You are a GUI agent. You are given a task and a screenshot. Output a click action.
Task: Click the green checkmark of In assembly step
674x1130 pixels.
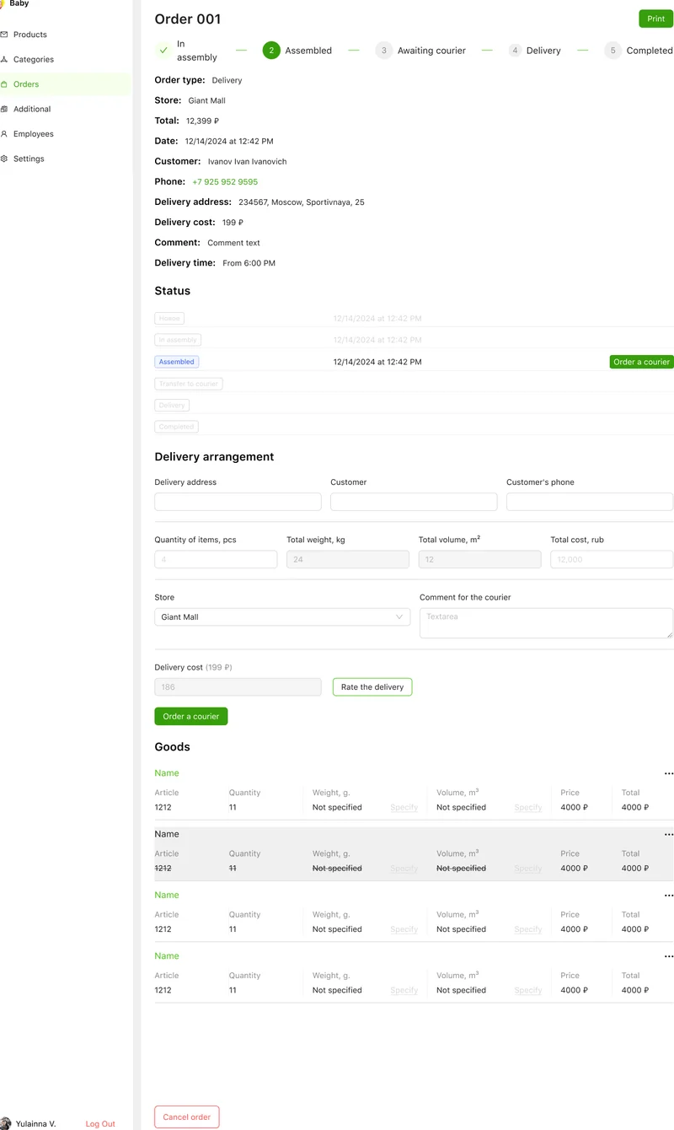163,51
